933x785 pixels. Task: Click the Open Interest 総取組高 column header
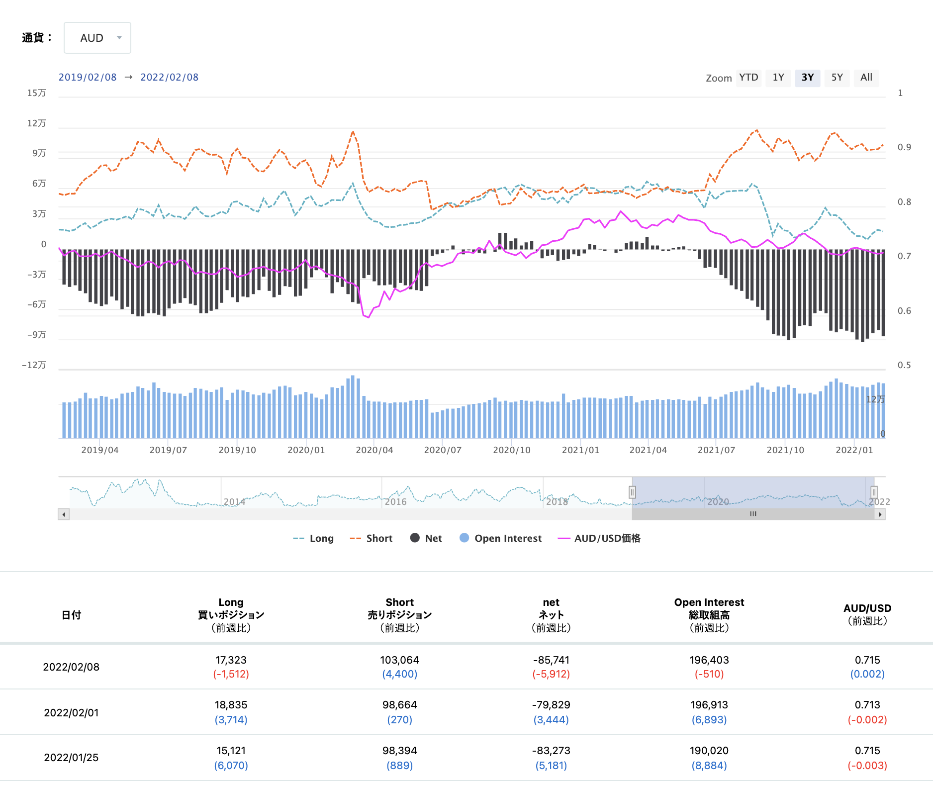tap(709, 615)
